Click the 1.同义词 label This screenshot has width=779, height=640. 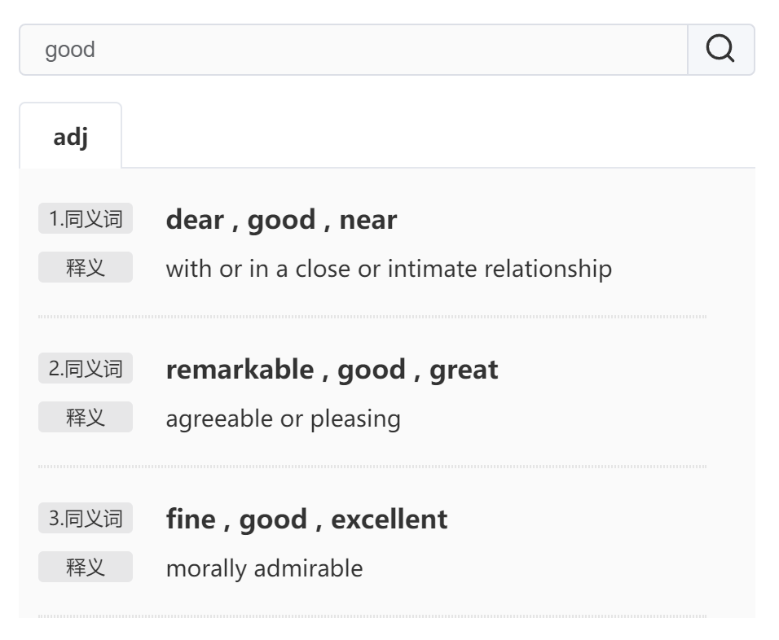[86, 218]
